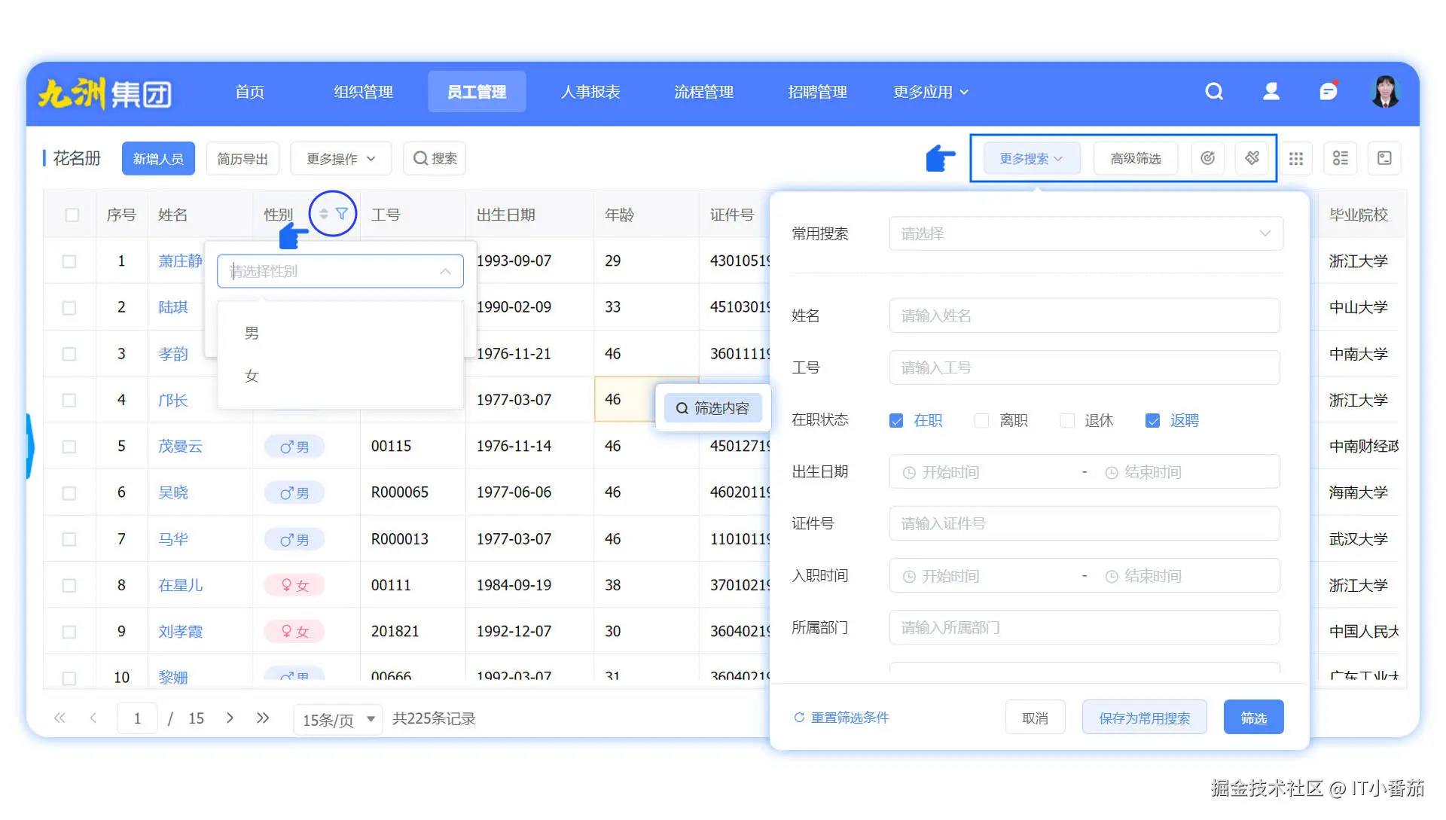Click the filter funnel icon on the 性别 column
The width and height of the screenshot is (1446, 820).
point(343,213)
